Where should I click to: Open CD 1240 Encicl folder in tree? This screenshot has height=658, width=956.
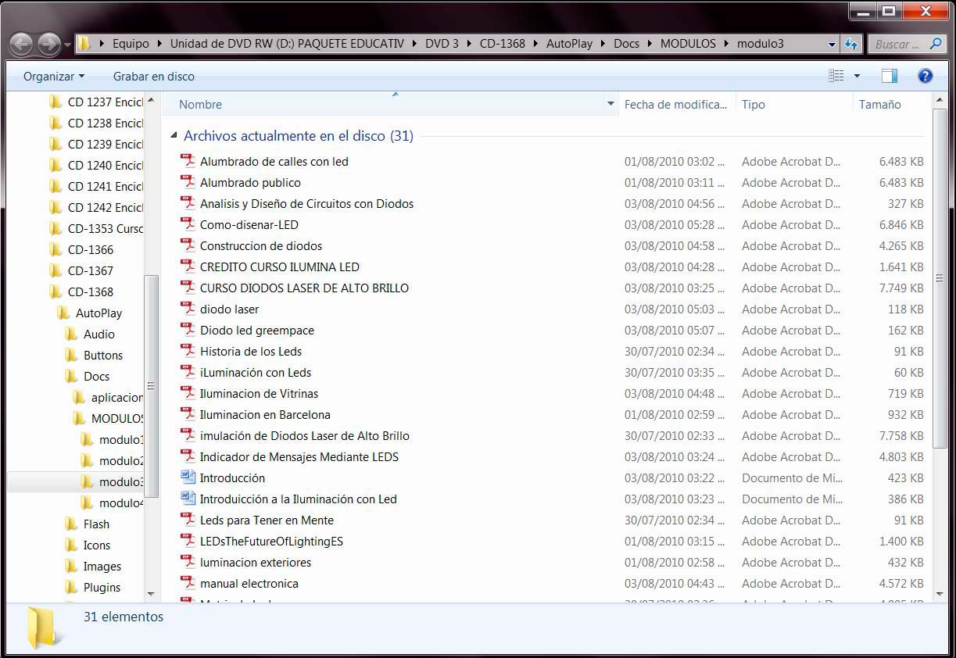pyautogui.click(x=96, y=165)
